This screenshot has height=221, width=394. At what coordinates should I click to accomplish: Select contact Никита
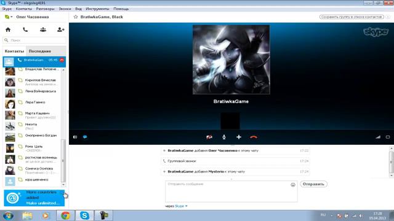pos(31,126)
